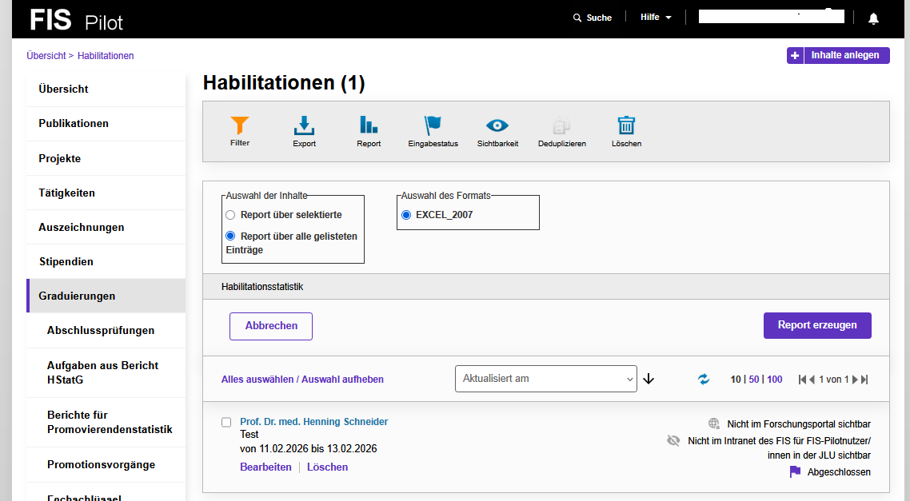Click the refresh list icon
Viewport: 910px width, 501px height.
pyautogui.click(x=704, y=380)
